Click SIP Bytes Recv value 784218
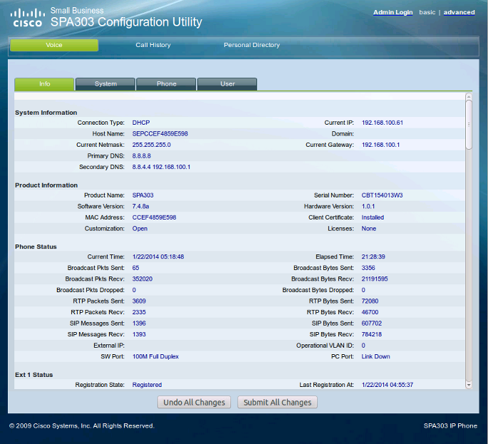The image size is (488, 444). (372, 334)
